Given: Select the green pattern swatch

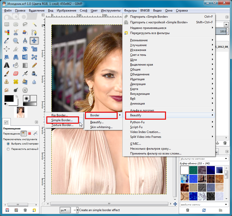Looking at the screenshot, I should click(x=193, y=170).
